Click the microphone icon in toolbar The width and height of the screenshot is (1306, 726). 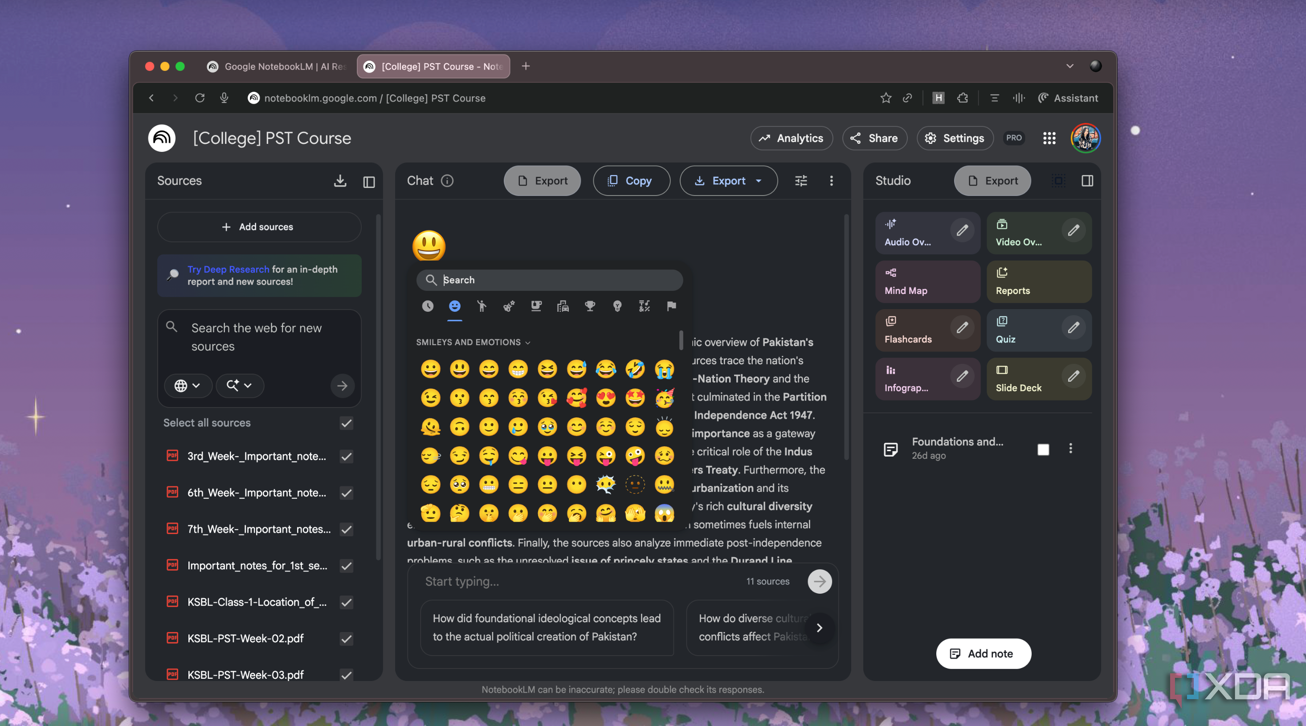224,98
